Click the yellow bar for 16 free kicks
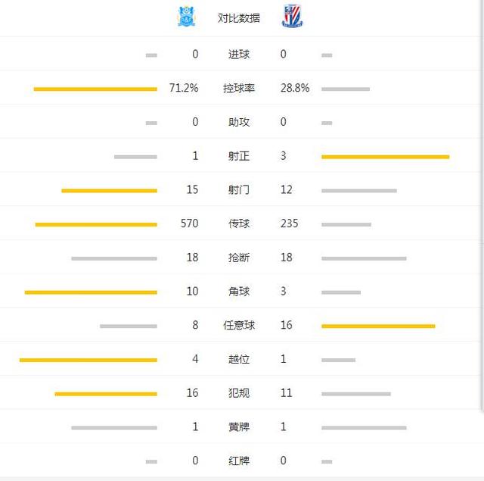This screenshot has width=484, height=481. [x=378, y=326]
